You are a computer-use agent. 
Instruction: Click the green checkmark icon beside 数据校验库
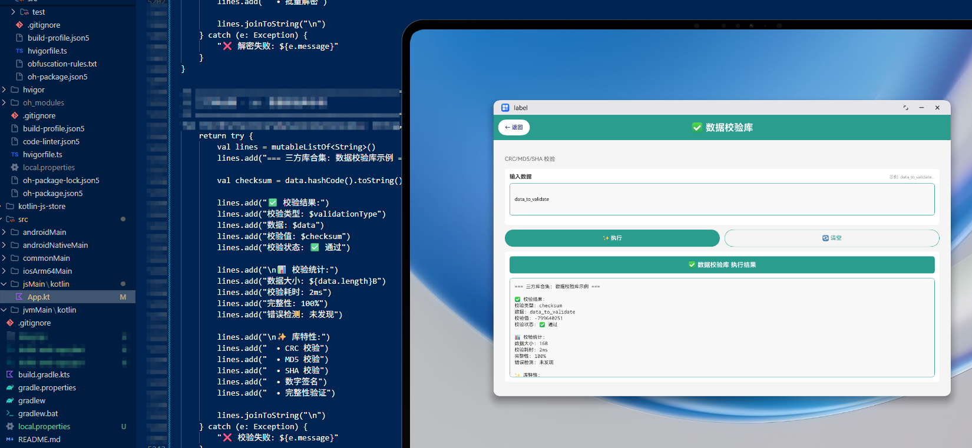[x=697, y=127]
